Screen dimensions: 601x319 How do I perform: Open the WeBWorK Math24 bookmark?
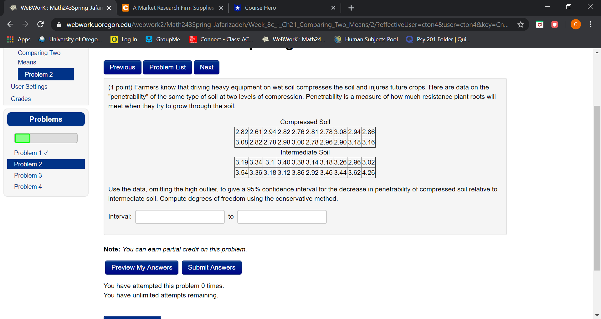[294, 39]
